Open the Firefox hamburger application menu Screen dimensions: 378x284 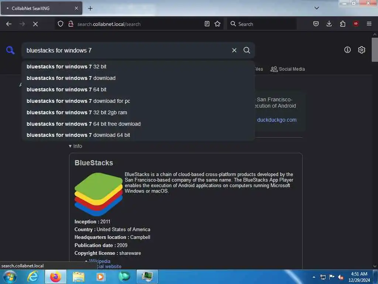coord(369,24)
